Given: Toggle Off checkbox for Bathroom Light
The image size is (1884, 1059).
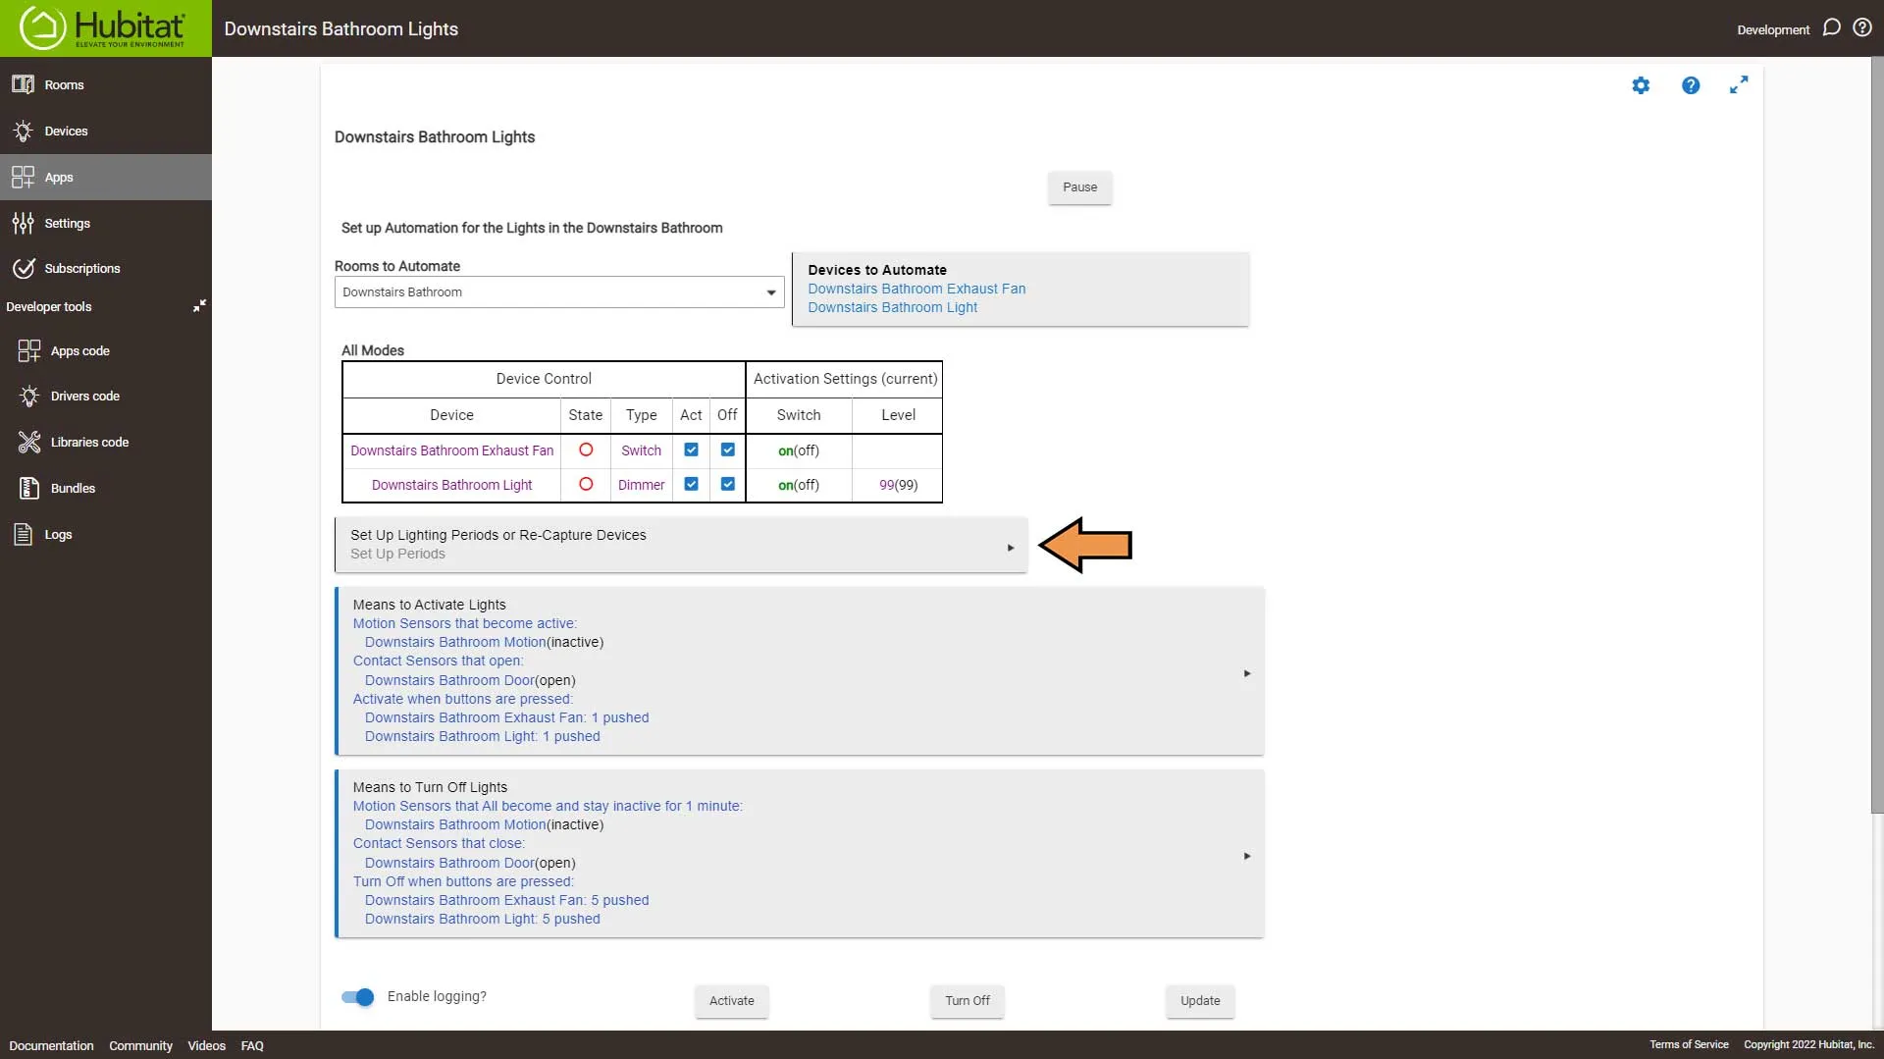Looking at the screenshot, I should point(728,484).
